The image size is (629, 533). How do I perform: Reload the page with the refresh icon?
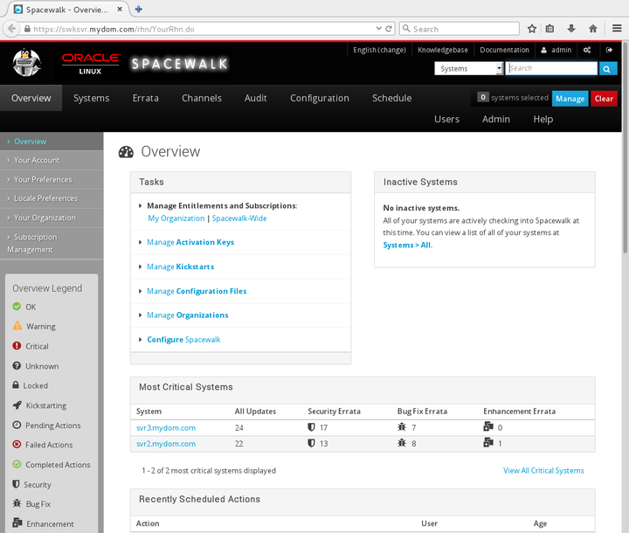[x=388, y=29]
